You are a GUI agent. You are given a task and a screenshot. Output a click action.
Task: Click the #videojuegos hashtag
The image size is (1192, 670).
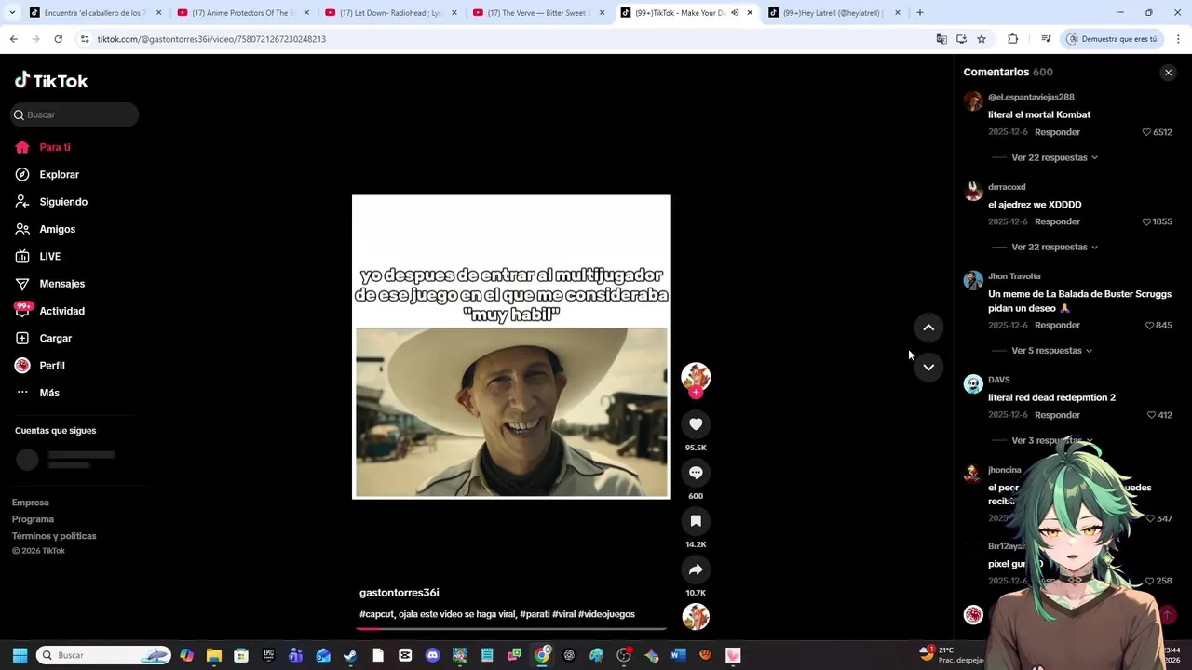click(x=606, y=614)
